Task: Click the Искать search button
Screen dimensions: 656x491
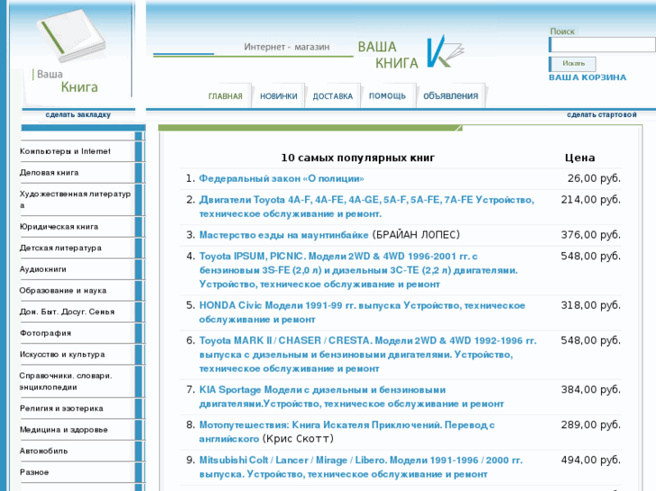Action: [x=573, y=64]
